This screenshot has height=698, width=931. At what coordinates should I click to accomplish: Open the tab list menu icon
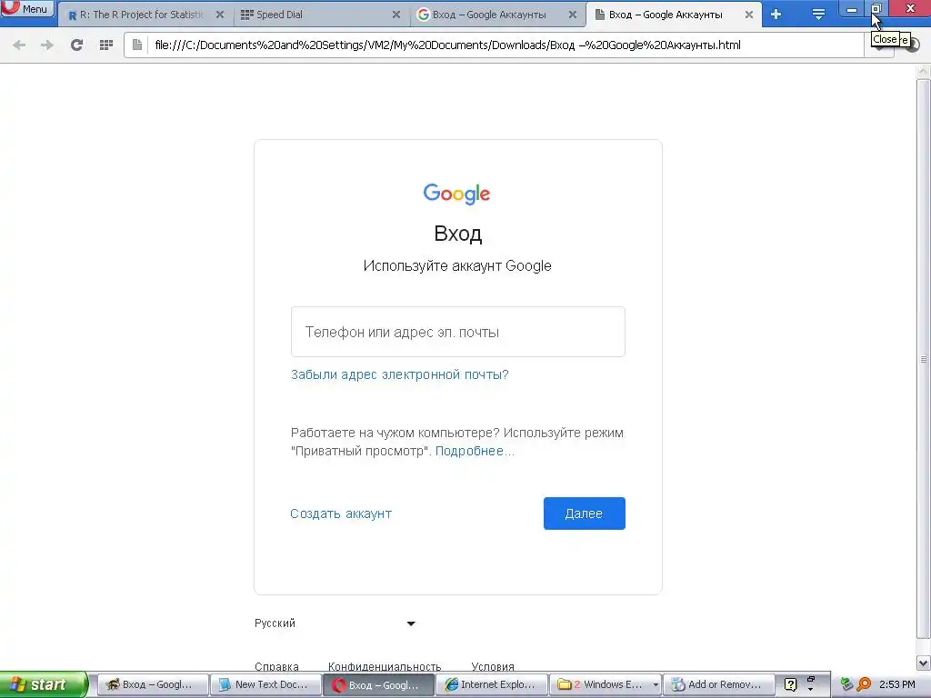[x=818, y=15]
